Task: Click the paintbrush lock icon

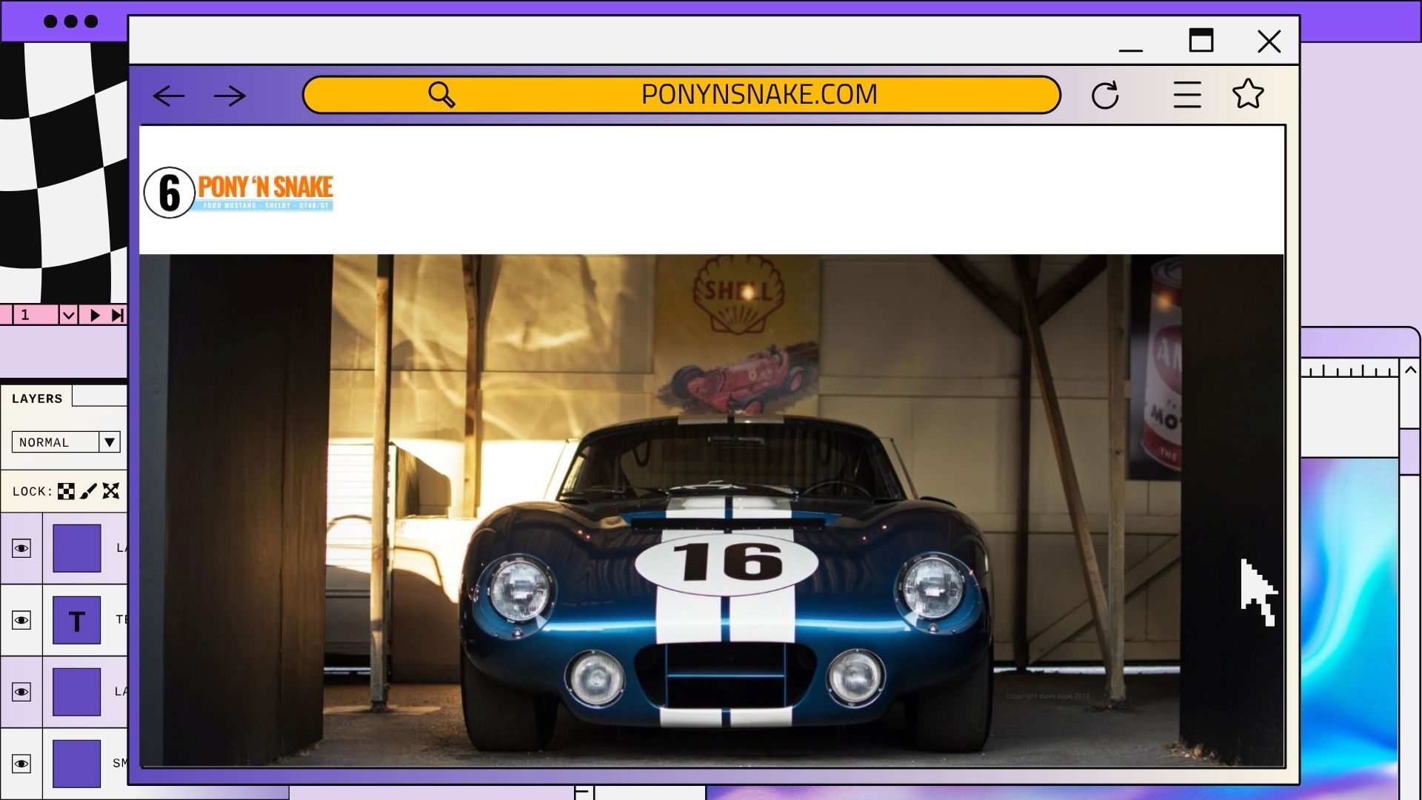Action: [x=89, y=490]
